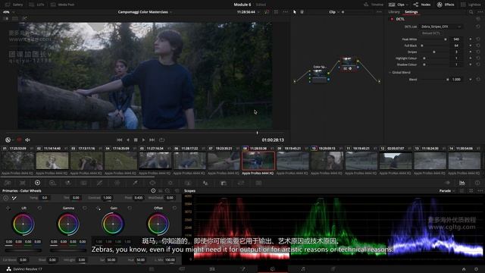Open the Keyframes palette icon
485x273 pixels.
coord(447,183)
